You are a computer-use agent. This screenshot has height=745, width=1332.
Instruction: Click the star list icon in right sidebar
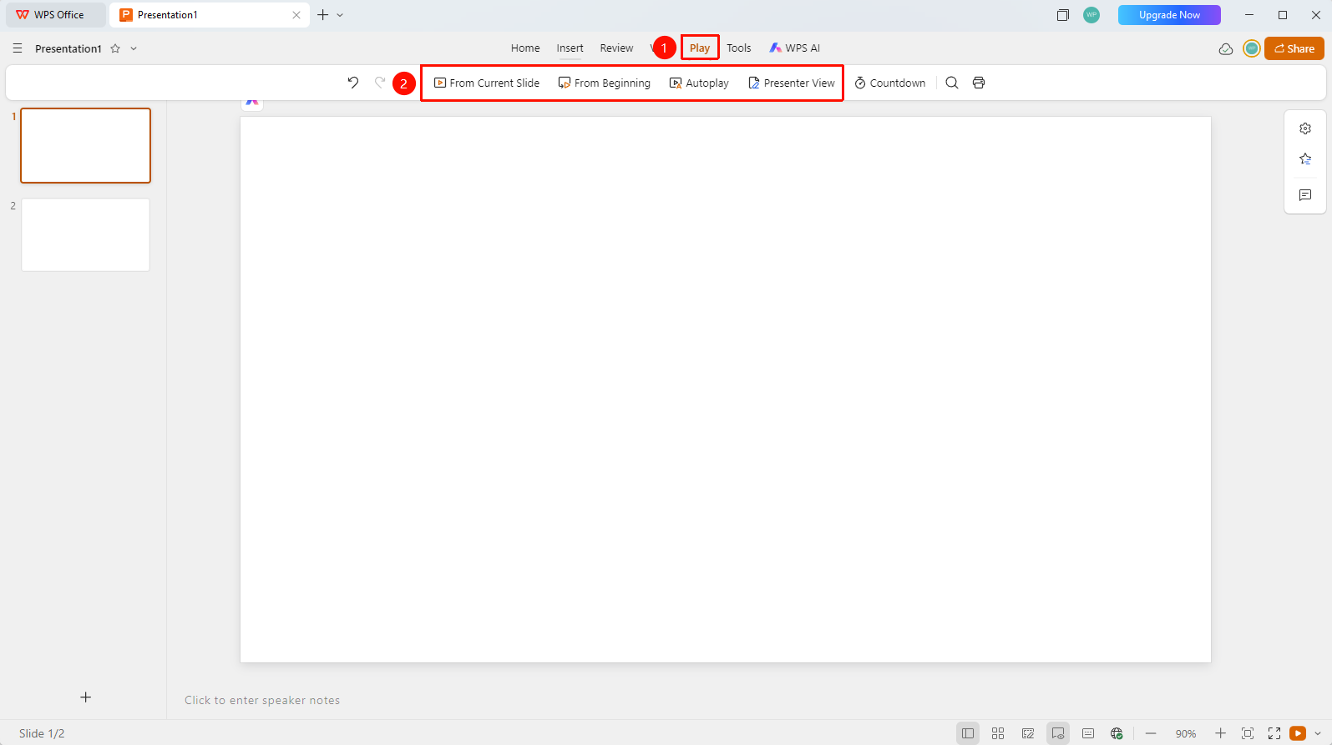[1305, 159]
